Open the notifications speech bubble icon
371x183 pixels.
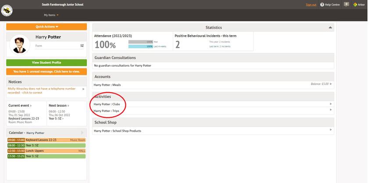click(346, 4)
